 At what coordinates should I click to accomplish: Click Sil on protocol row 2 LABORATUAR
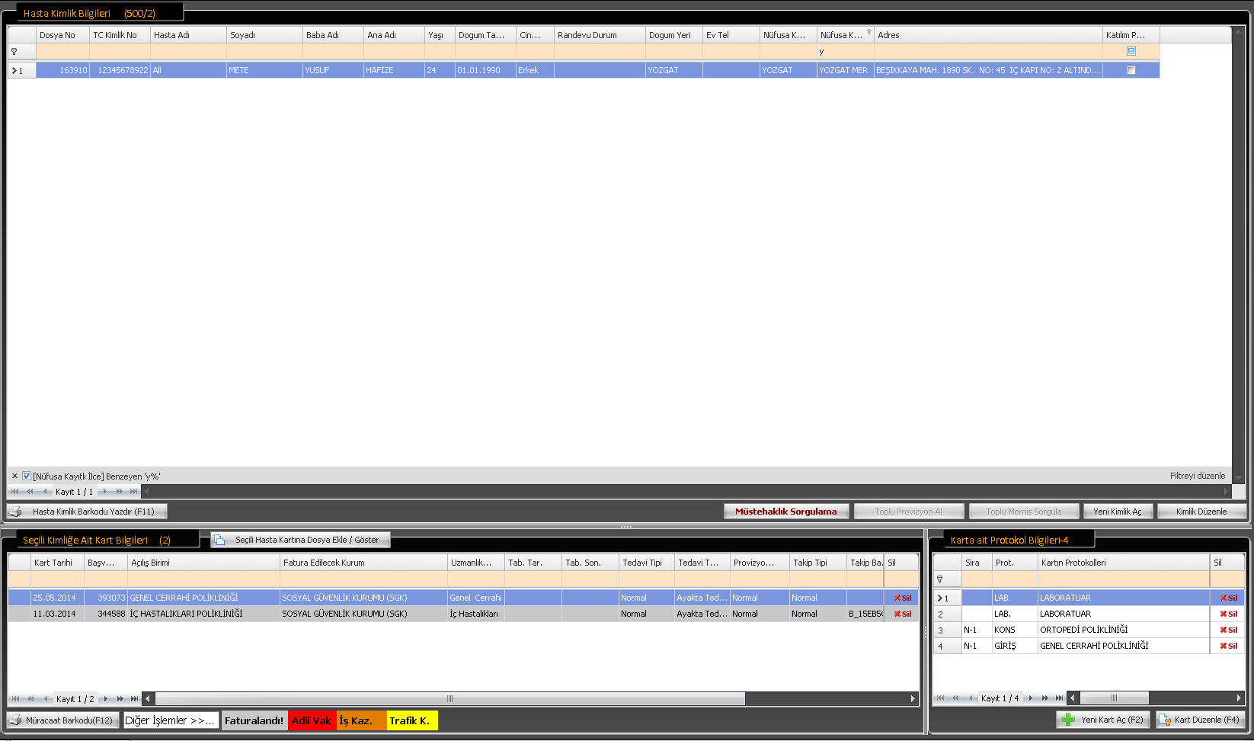(1228, 614)
